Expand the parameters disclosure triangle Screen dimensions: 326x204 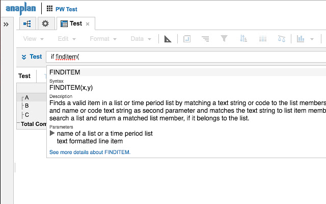52,133
